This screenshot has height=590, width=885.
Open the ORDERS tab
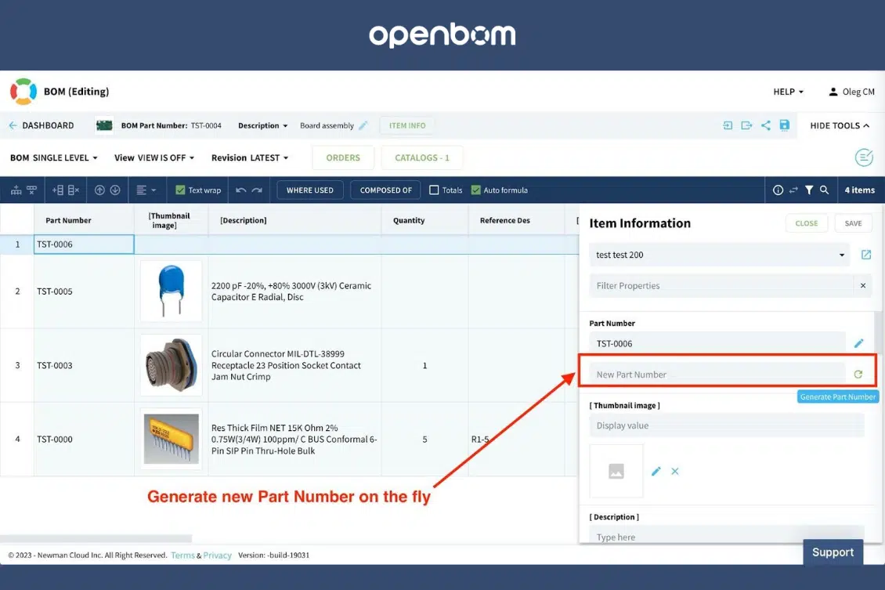click(342, 157)
